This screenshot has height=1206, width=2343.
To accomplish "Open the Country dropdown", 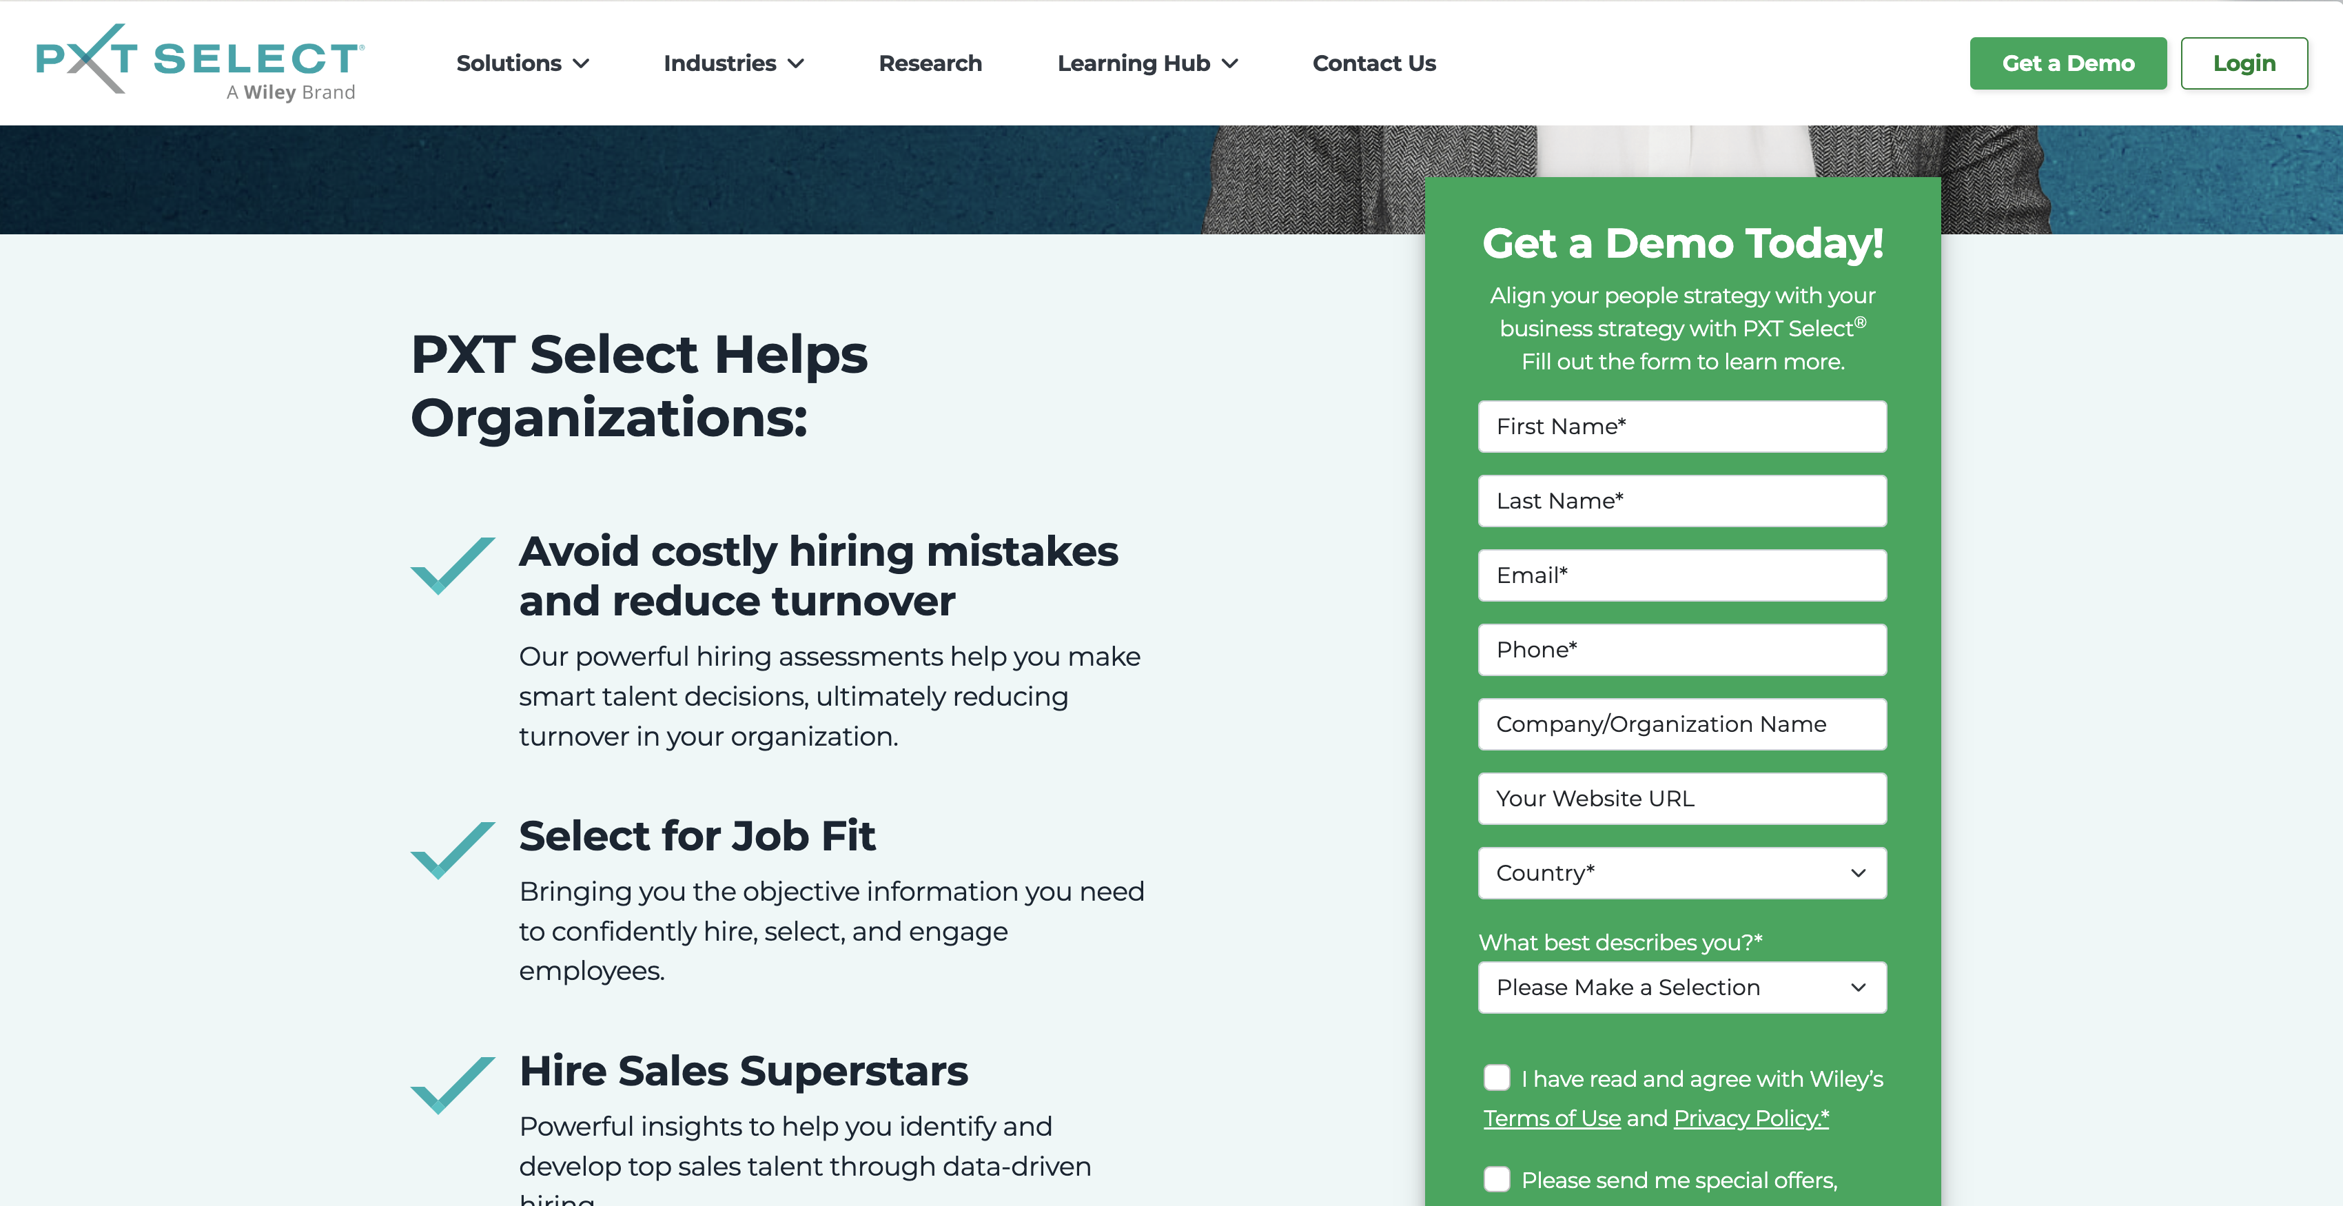I will pyautogui.click(x=1681, y=873).
